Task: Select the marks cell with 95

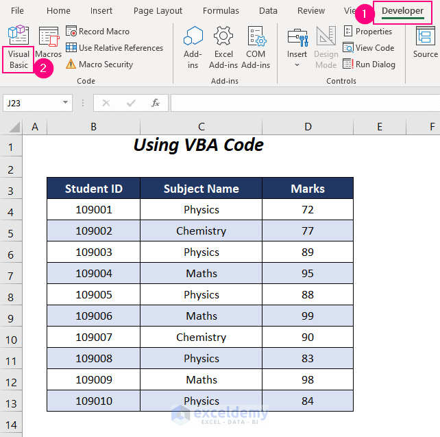Action: pos(308,273)
